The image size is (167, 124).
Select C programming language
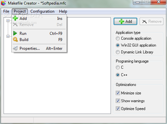click(x=118, y=67)
